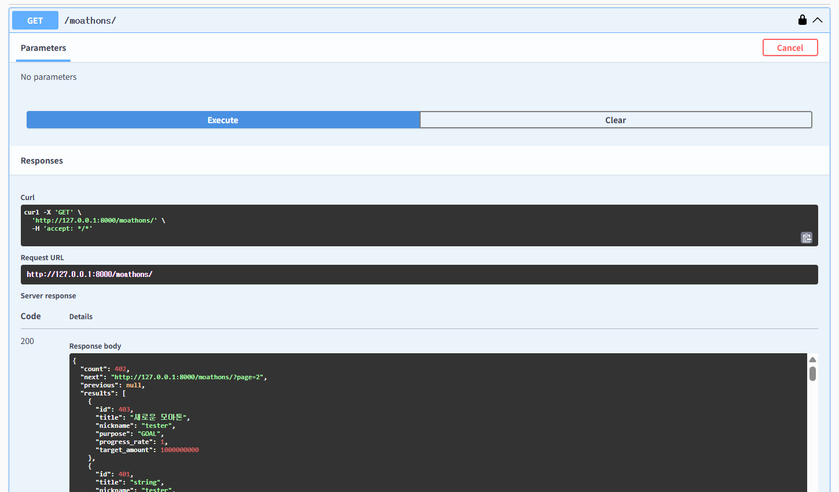Click the blue GET method badge

(35, 20)
